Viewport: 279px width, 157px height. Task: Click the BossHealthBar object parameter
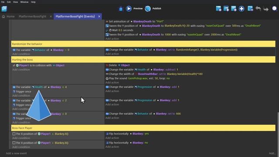click(x=146, y=74)
